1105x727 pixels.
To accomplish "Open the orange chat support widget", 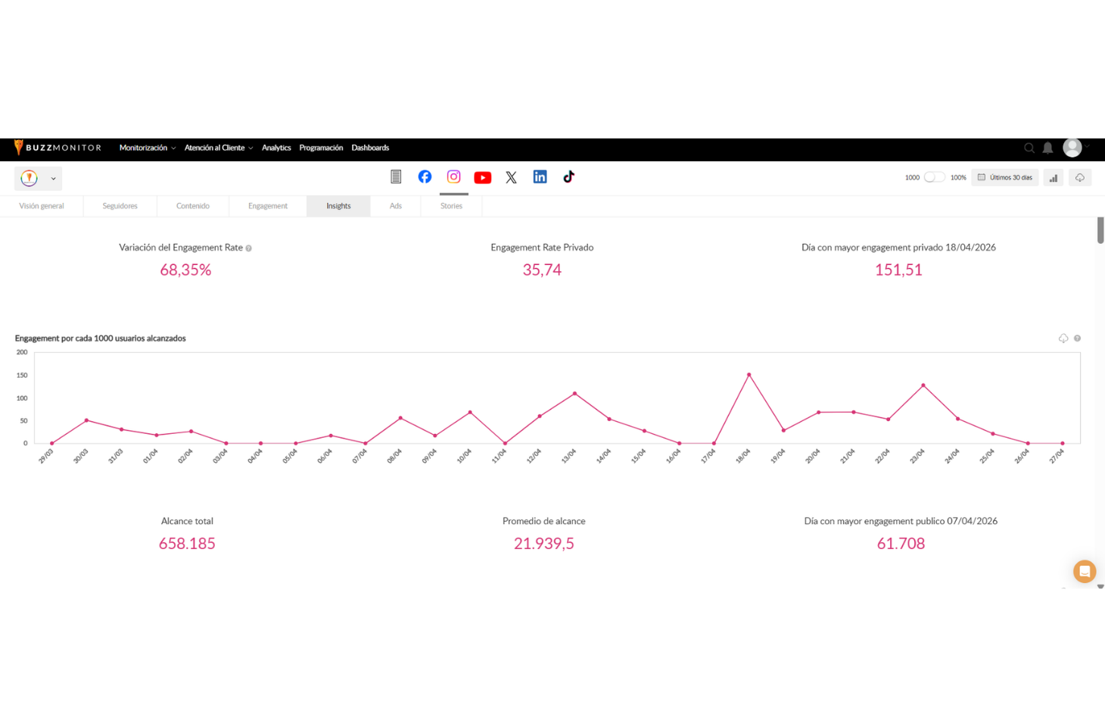I will [1084, 571].
